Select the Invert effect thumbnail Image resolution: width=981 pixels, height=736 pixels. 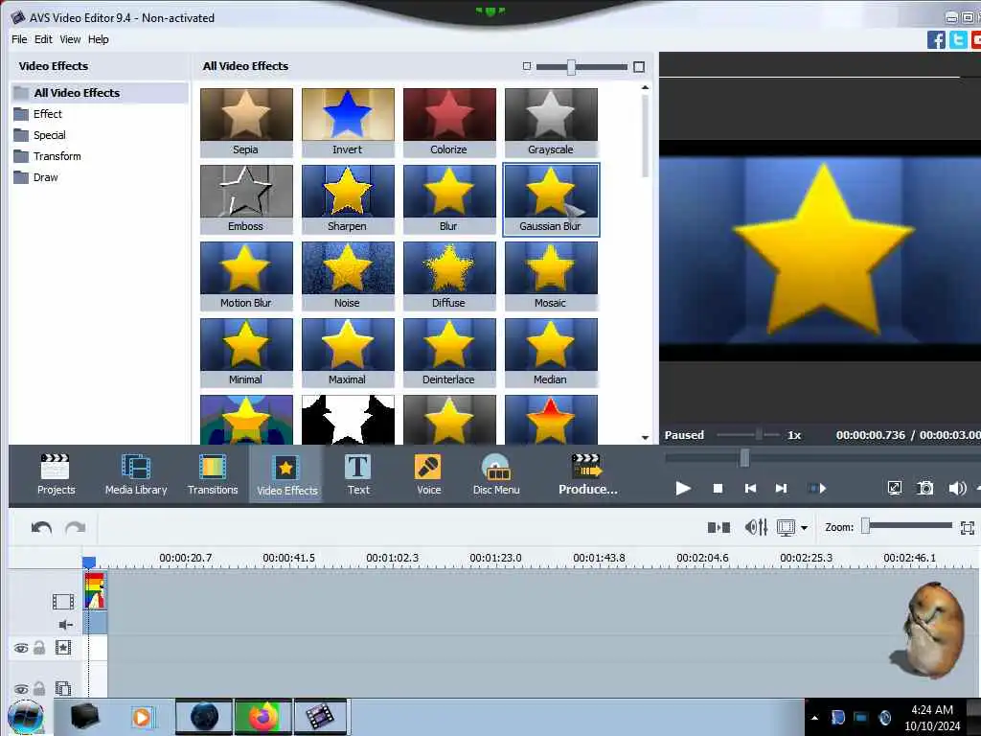click(348, 122)
